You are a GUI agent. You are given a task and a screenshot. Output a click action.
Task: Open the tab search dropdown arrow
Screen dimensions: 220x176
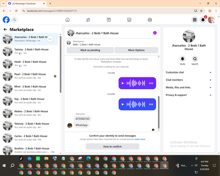[x=4, y=4]
